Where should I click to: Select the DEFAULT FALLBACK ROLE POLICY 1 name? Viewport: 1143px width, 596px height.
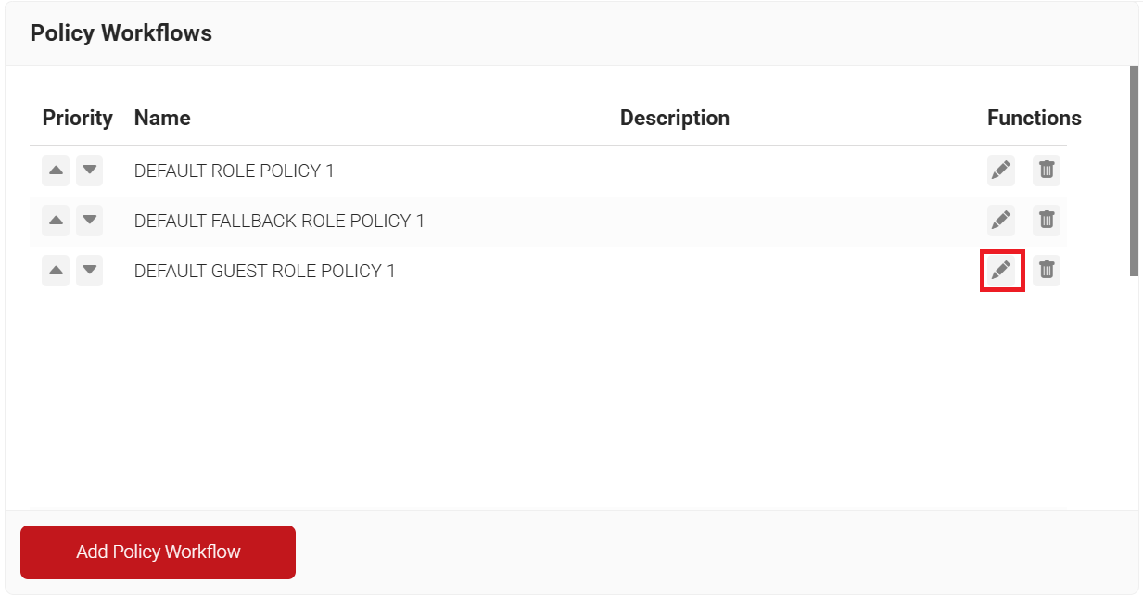(x=279, y=222)
